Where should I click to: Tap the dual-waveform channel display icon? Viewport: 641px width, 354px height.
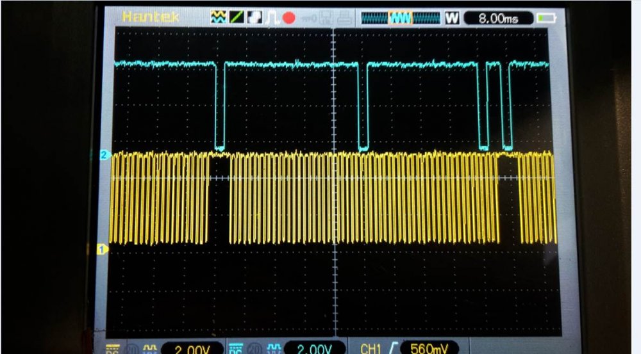point(218,18)
